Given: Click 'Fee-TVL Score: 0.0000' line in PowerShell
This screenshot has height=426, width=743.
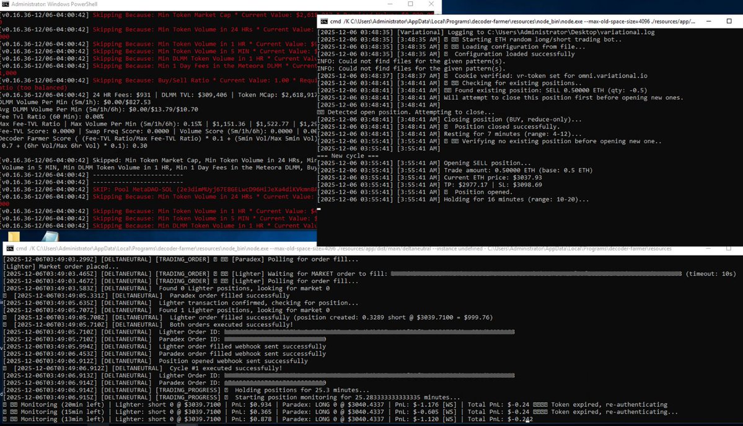Looking at the screenshot, I should [x=158, y=131].
